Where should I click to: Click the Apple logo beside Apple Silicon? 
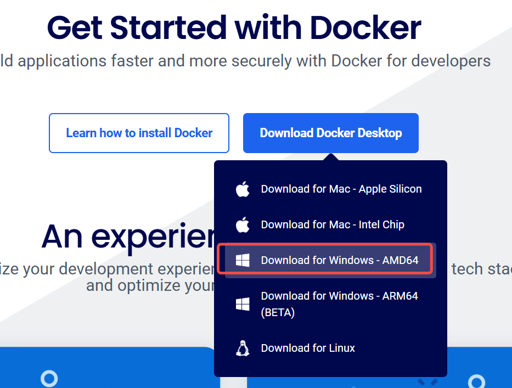click(243, 189)
